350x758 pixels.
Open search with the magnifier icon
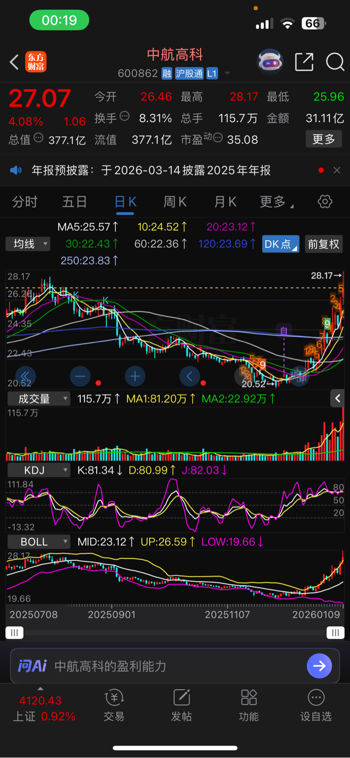point(335,62)
